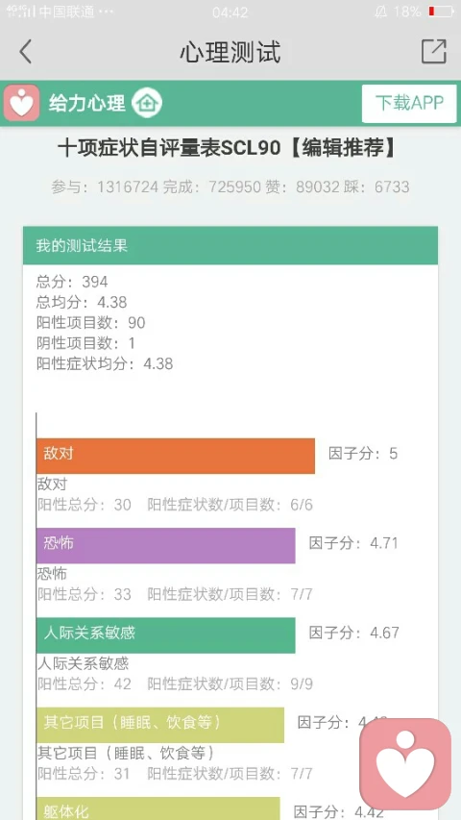Tap the floating pink heart icon
The width and height of the screenshot is (461, 820).
[x=405, y=763]
